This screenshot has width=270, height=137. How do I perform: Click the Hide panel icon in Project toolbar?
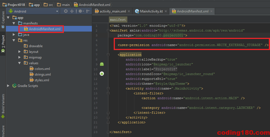pos(88,11)
